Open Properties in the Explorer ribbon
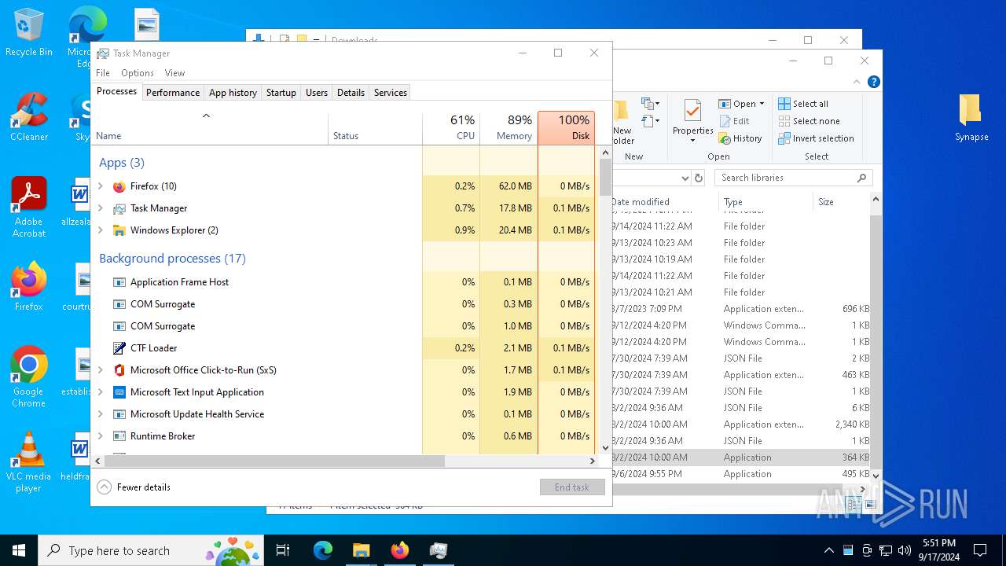 coord(692,120)
